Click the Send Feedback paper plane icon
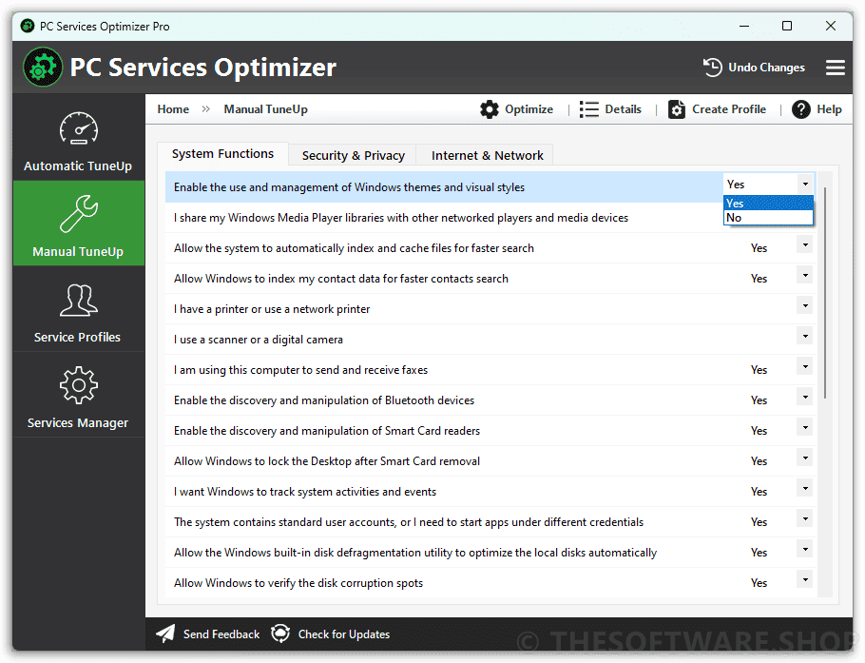 tap(165, 634)
